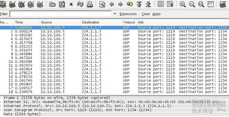Open the filter history dropdown arrow

(115, 14)
